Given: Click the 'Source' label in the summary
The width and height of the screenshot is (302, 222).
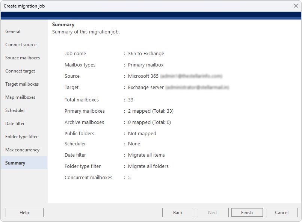Looking at the screenshot, I should pyautogui.click(x=72, y=76).
